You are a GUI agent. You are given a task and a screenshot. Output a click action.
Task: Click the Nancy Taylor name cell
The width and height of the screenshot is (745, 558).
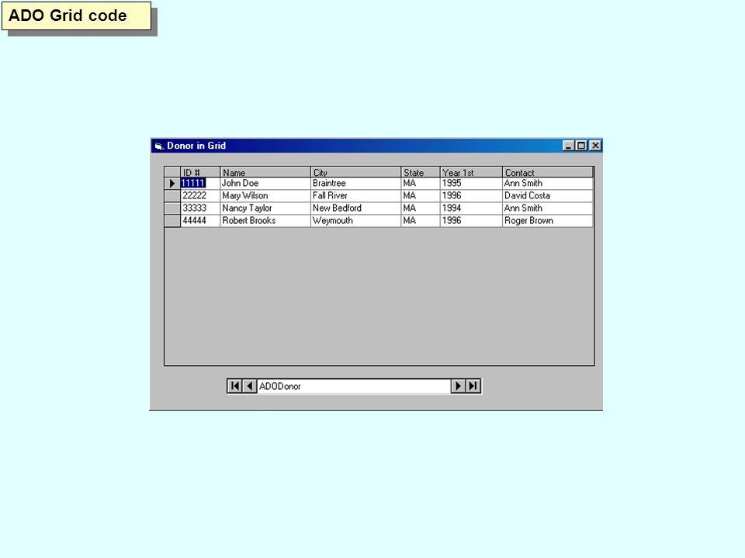coord(265,208)
